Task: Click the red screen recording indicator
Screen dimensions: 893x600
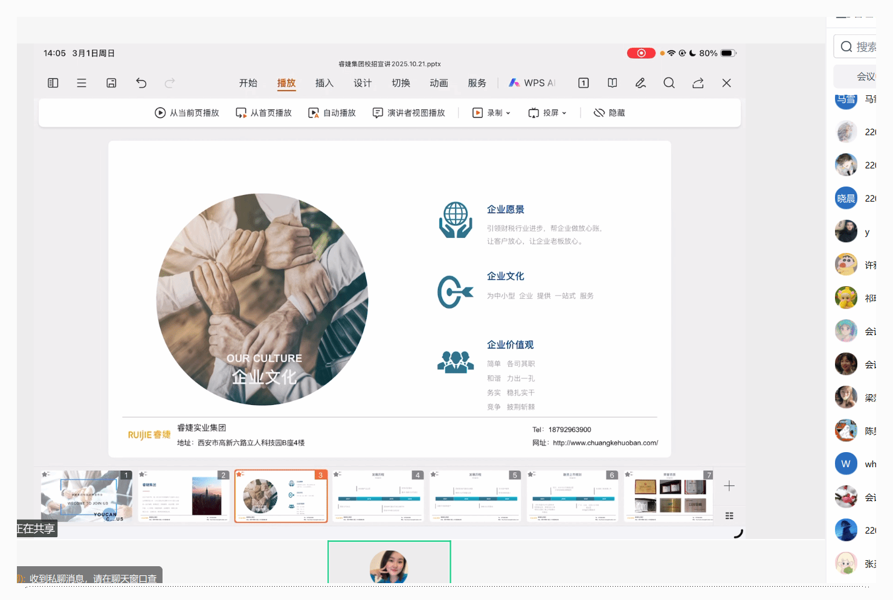Action: pos(640,53)
